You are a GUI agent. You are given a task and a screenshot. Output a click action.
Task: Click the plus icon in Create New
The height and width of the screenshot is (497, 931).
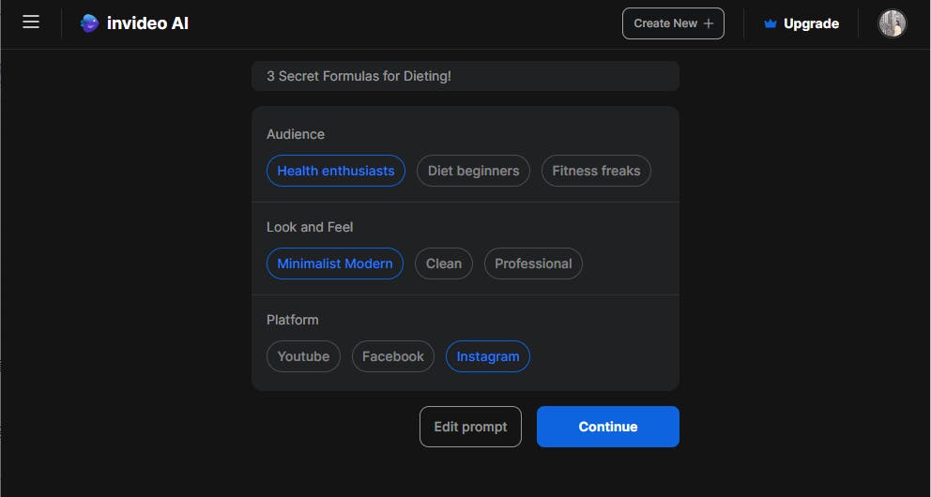(709, 23)
